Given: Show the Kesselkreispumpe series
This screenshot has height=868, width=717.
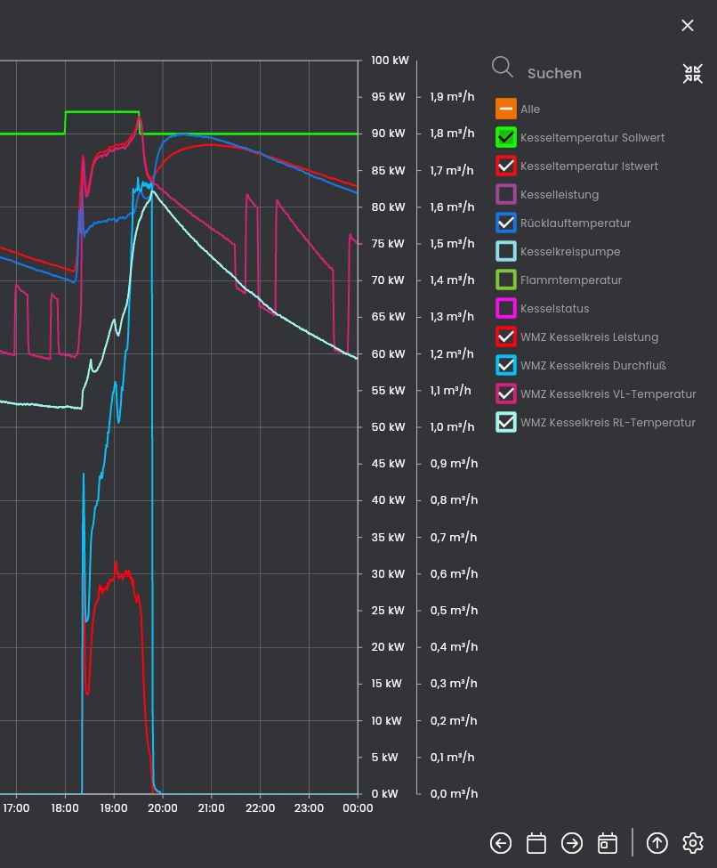Looking at the screenshot, I should click(x=506, y=251).
